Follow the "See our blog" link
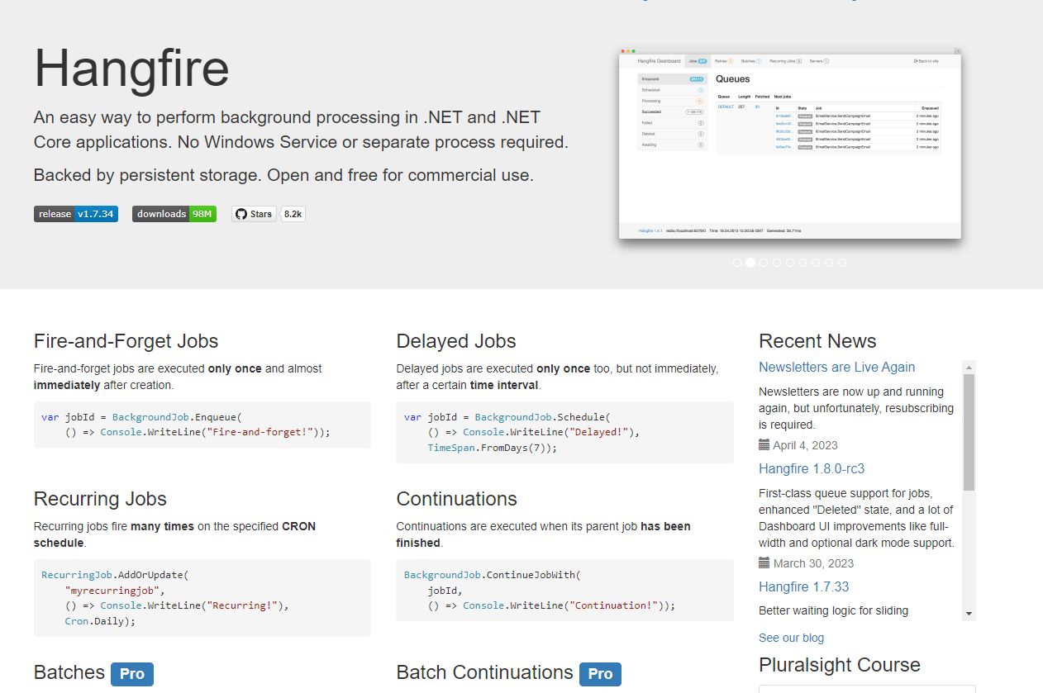This screenshot has height=693, width=1043. (x=791, y=638)
